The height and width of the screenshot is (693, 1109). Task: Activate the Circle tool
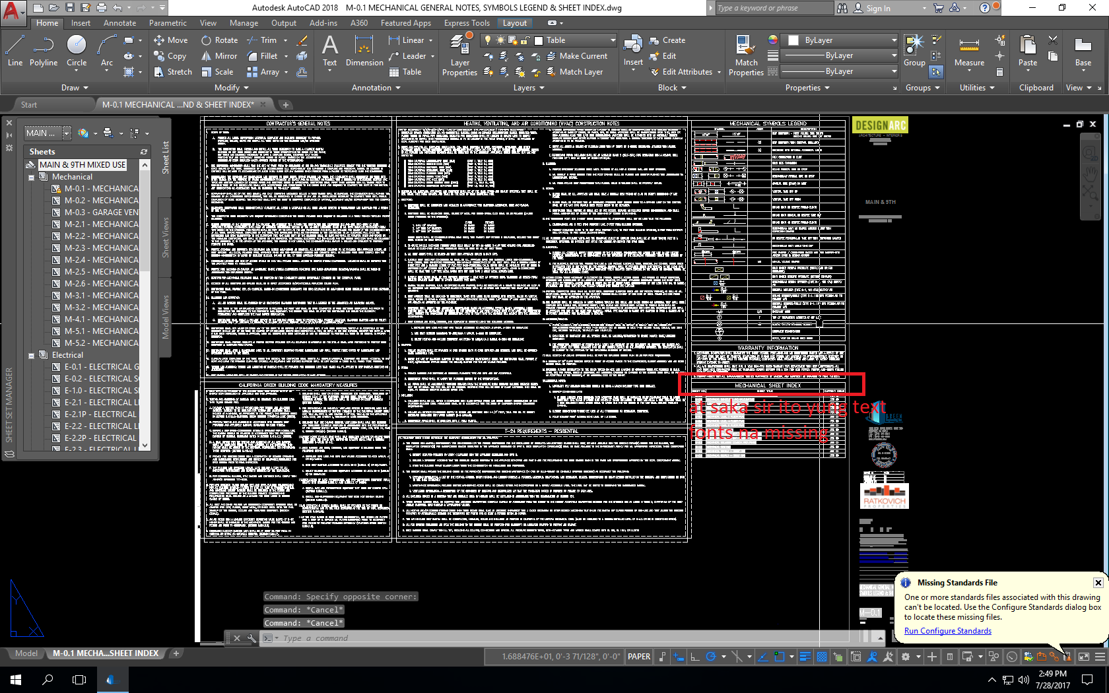click(77, 51)
